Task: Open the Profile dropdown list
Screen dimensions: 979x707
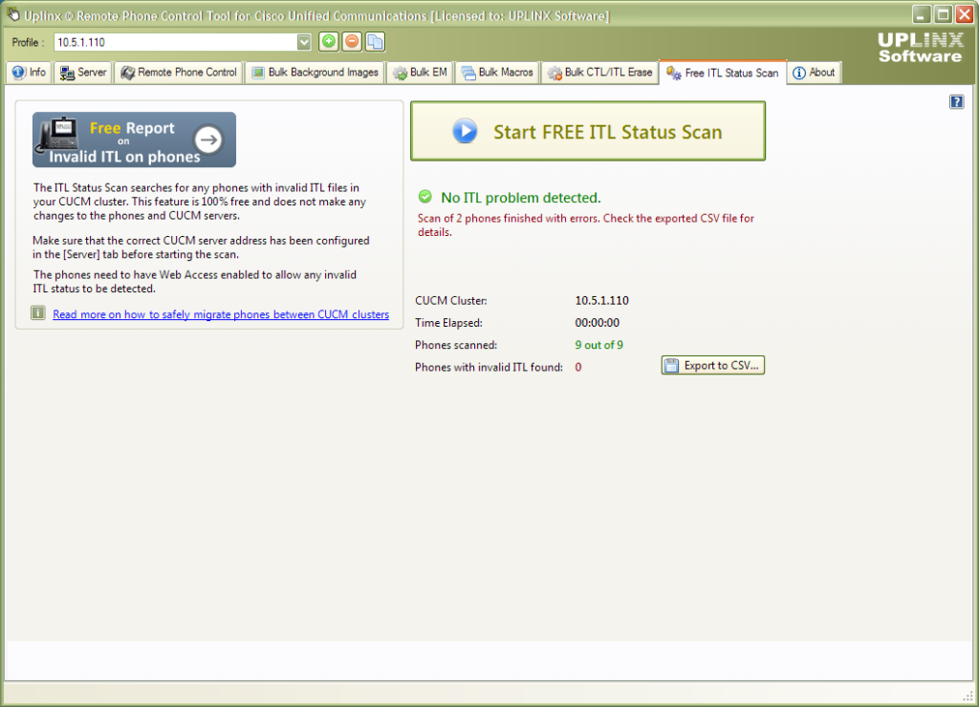Action: click(x=303, y=41)
